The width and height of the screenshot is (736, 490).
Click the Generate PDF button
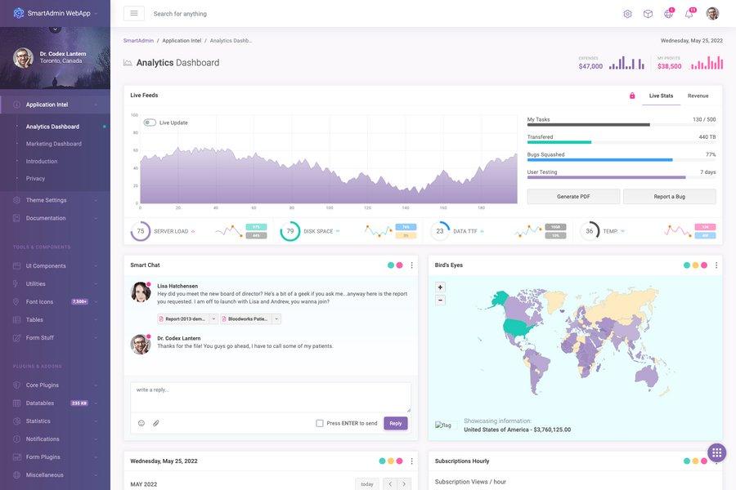[x=572, y=194]
